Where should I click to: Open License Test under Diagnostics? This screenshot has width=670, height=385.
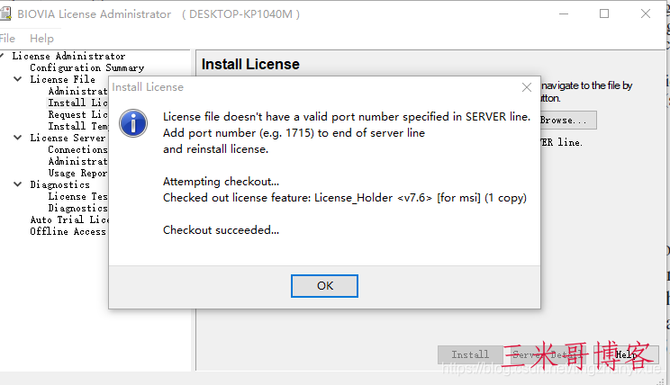click(77, 196)
